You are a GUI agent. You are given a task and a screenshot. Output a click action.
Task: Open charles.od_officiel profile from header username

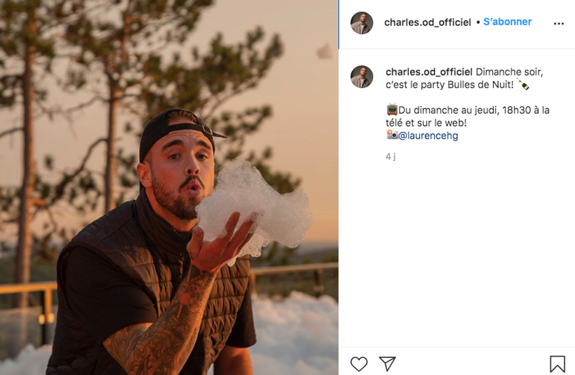427,22
